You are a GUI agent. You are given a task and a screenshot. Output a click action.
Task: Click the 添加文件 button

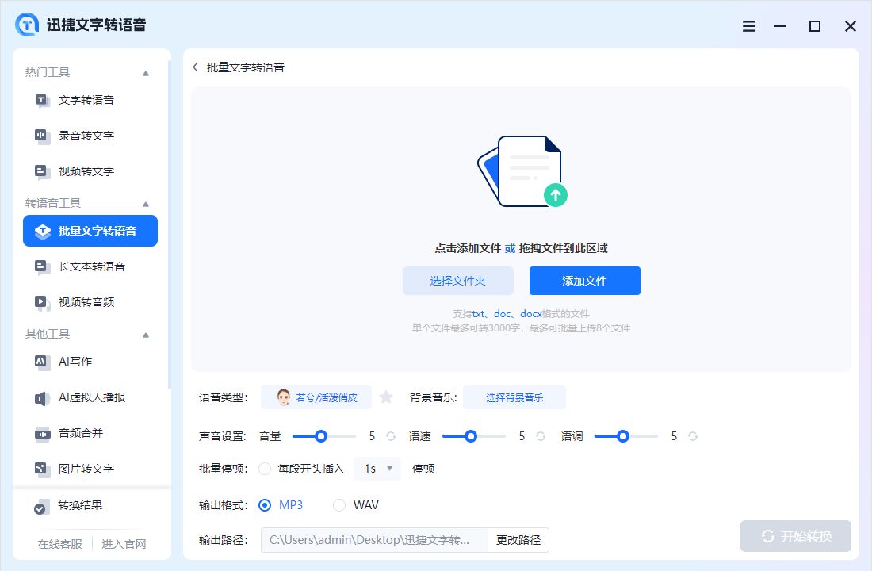coord(584,281)
